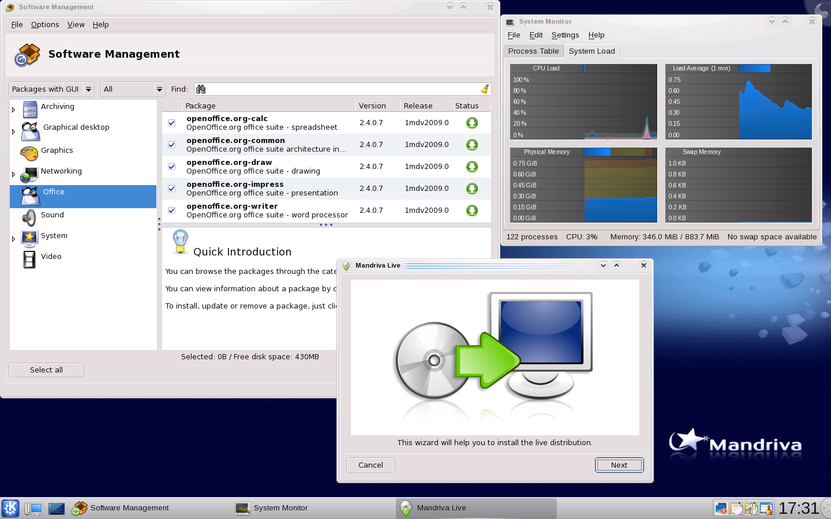Screen dimensions: 831x519
Task: Open the View menu in Software Management
Action: coord(76,24)
